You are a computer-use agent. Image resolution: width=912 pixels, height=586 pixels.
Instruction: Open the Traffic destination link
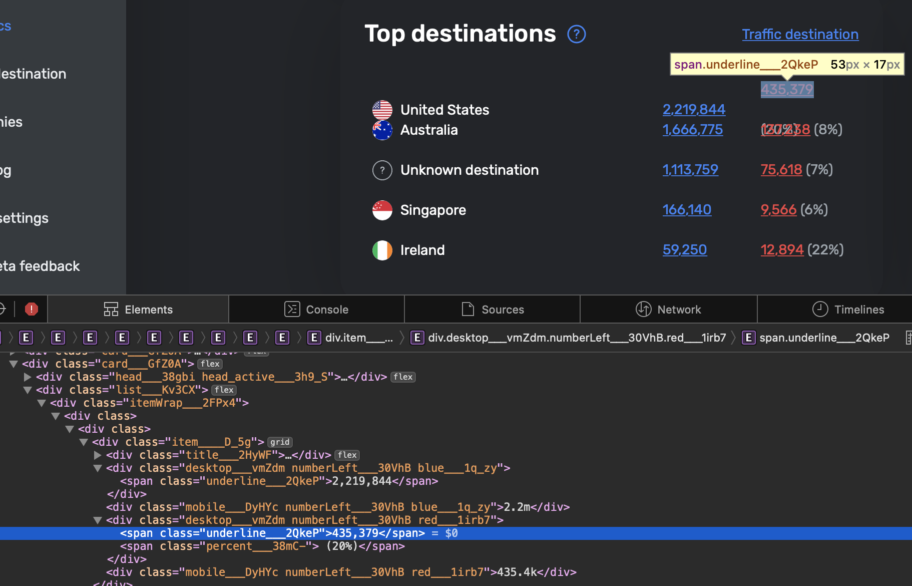pyautogui.click(x=800, y=34)
